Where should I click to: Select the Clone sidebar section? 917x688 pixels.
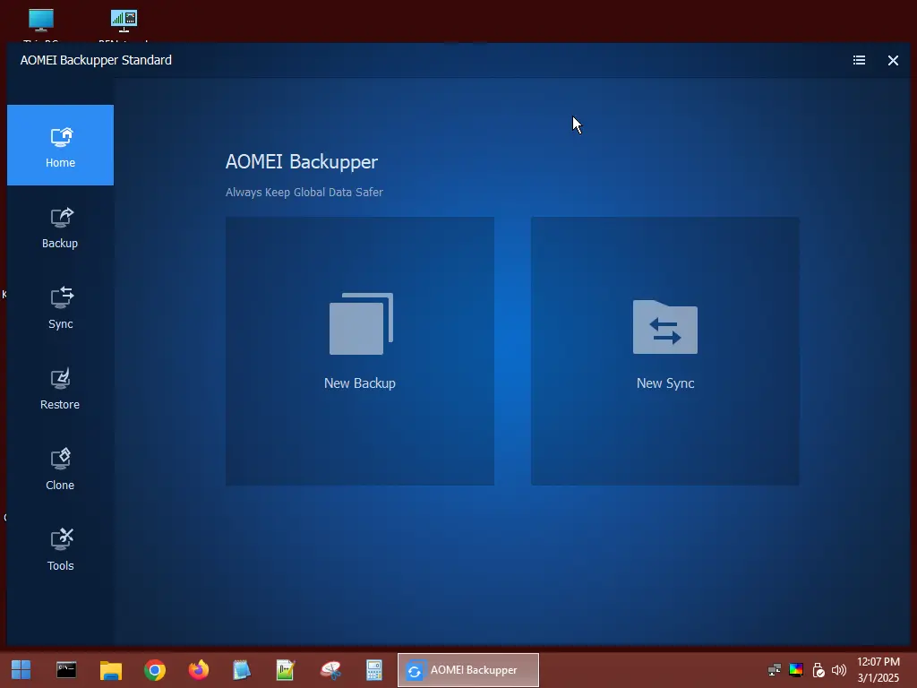point(60,469)
